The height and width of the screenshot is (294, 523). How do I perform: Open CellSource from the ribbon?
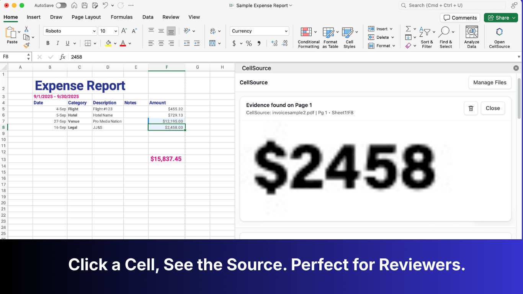click(x=499, y=36)
